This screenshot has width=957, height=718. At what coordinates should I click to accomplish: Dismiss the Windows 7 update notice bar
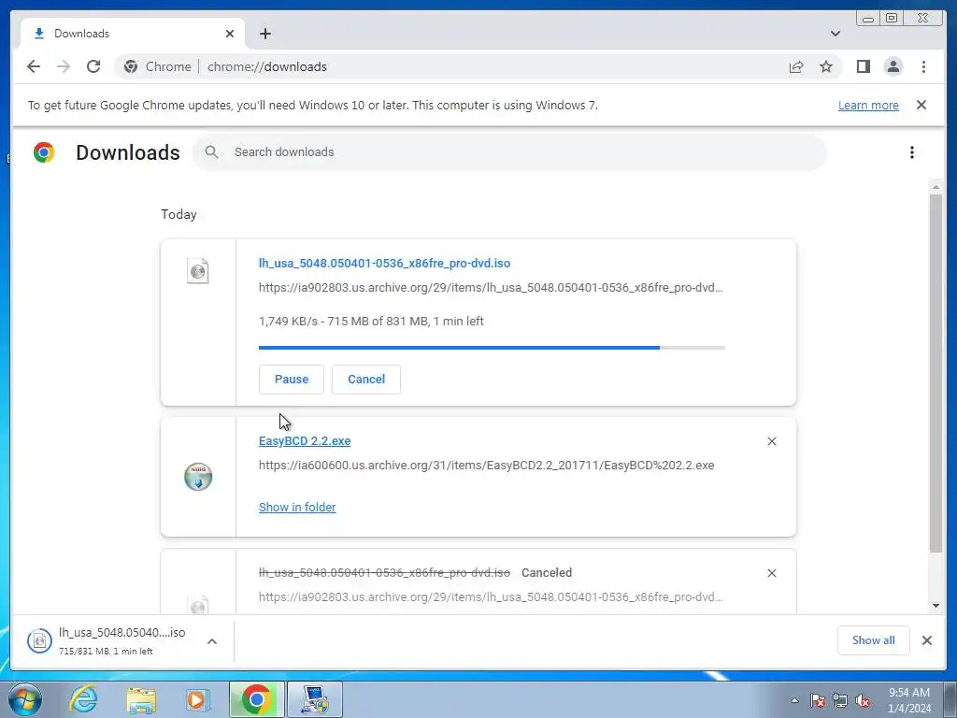(x=921, y=105)
